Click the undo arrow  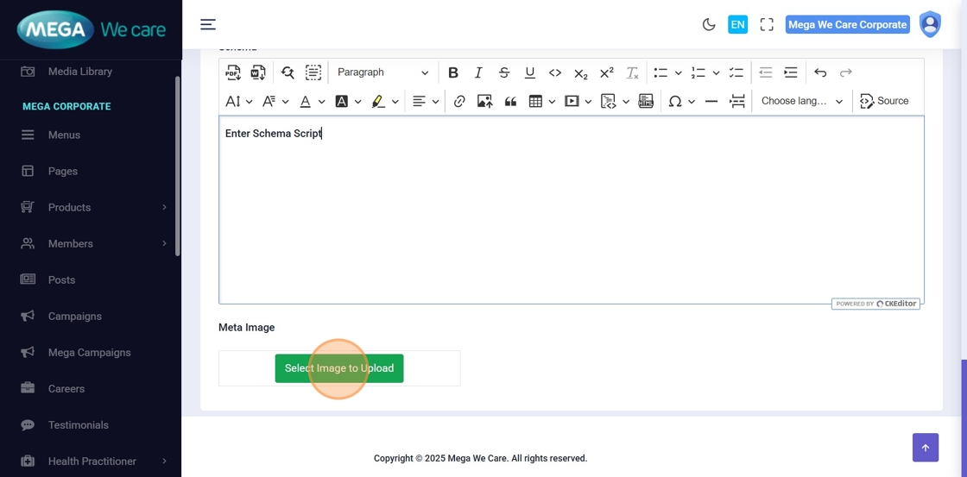820,72
